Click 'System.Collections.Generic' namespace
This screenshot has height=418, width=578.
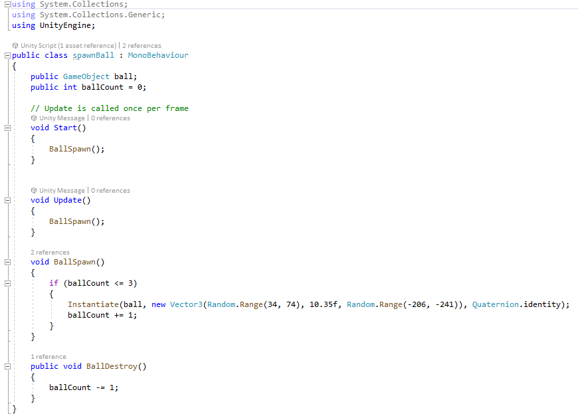pyautogui.click(x=100, y=15)
